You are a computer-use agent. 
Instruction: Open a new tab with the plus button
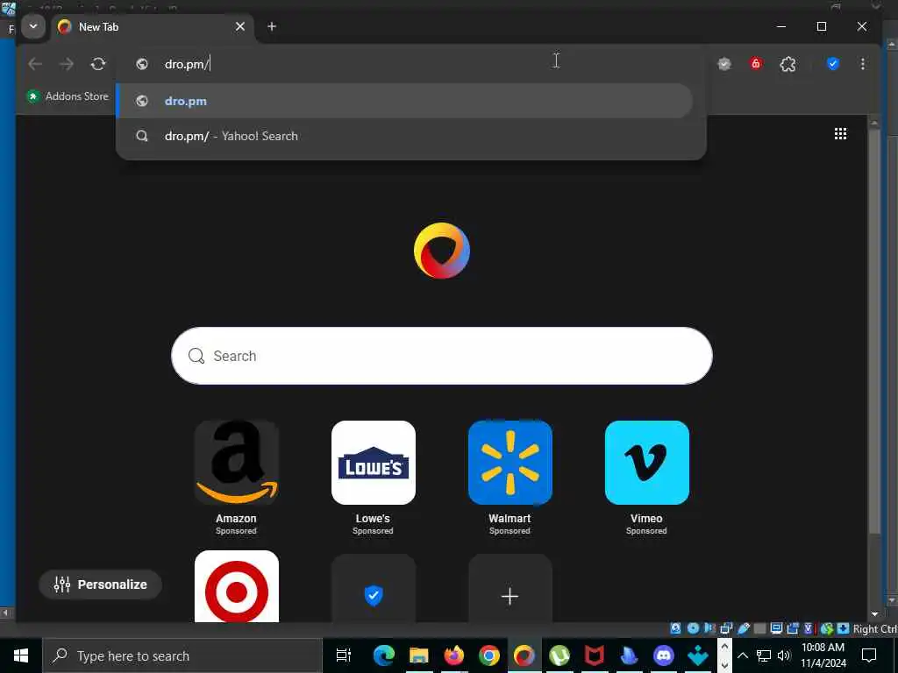[x=272, y=26]
